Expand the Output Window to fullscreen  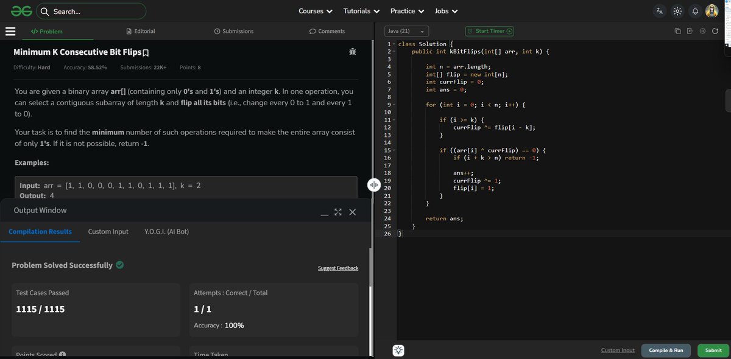(x=338, y=212)
